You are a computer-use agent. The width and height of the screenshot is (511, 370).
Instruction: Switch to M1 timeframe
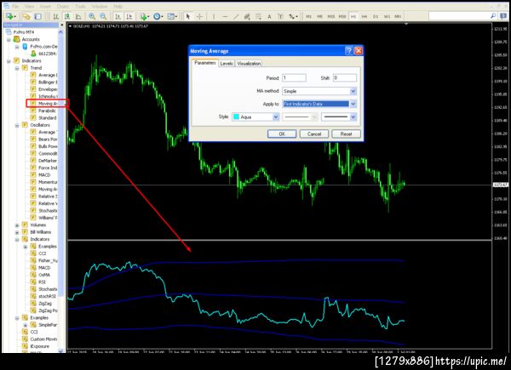pos(308,16)
